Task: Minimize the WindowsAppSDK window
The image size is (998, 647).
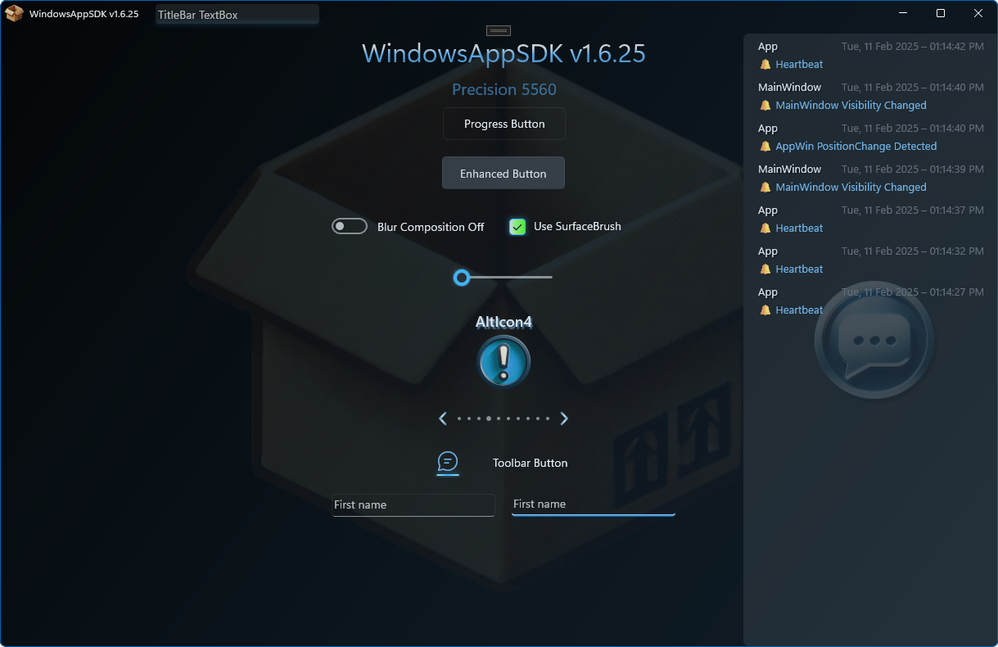Action: (903, 13)
